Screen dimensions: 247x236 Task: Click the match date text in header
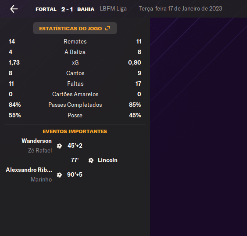pos(180,8)
